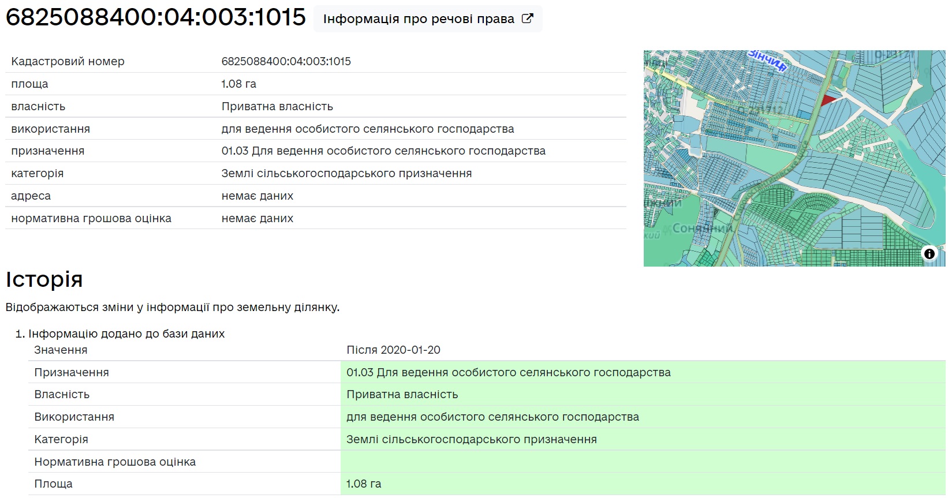
Task: Click the 'Значення' column header
Action: [61, 350]
